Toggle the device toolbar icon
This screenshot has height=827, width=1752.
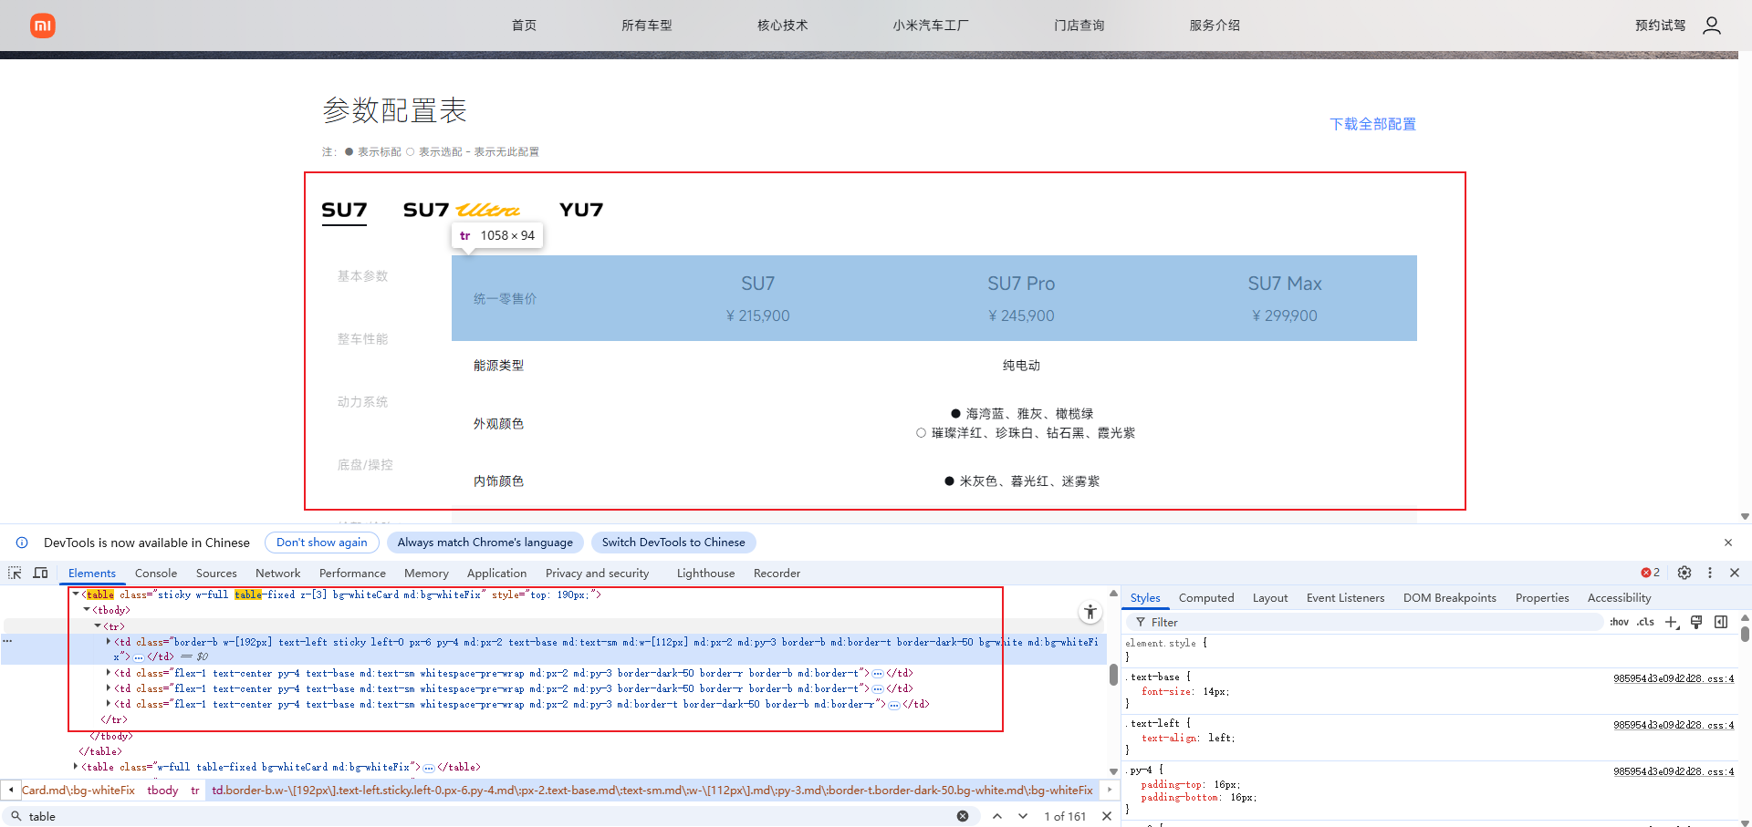click(41, 573)
